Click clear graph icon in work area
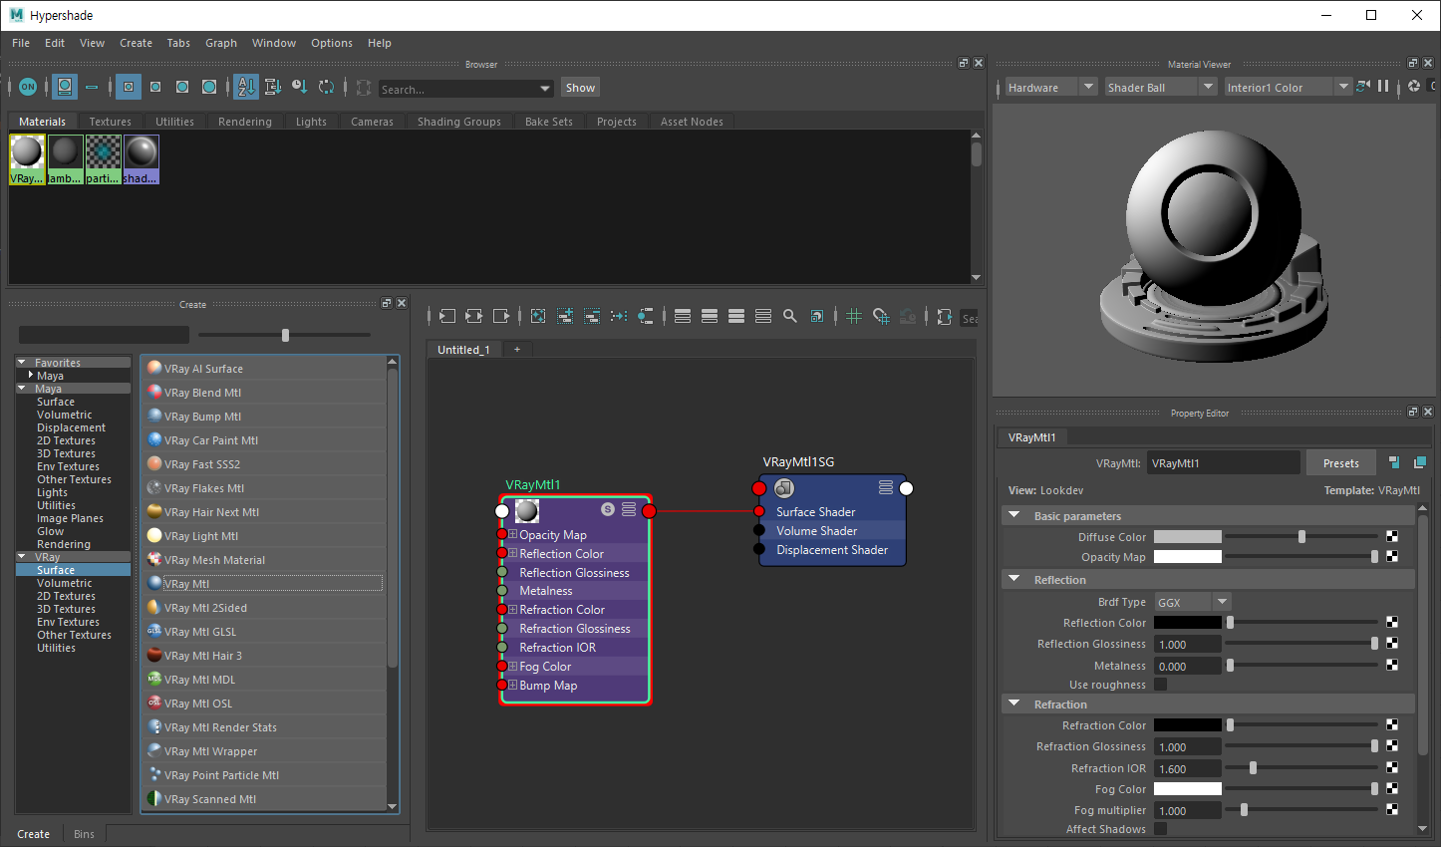 click(x=538, y=316)
